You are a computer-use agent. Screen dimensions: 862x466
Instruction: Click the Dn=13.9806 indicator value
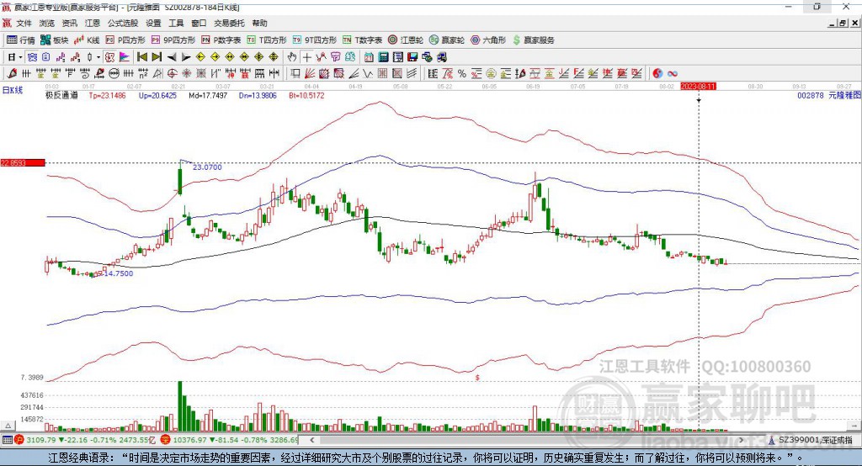tap(258, 95)
